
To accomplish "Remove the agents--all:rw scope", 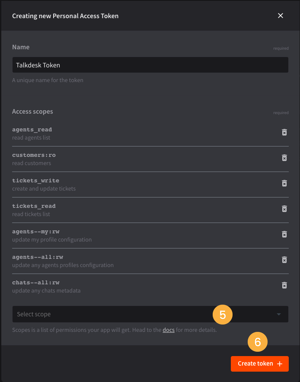I will tap(284, 260).
